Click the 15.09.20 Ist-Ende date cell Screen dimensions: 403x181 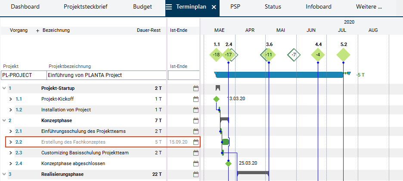pos(178,142)
